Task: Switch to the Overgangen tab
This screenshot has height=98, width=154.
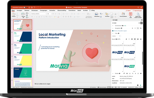Action: pos(44,11)
